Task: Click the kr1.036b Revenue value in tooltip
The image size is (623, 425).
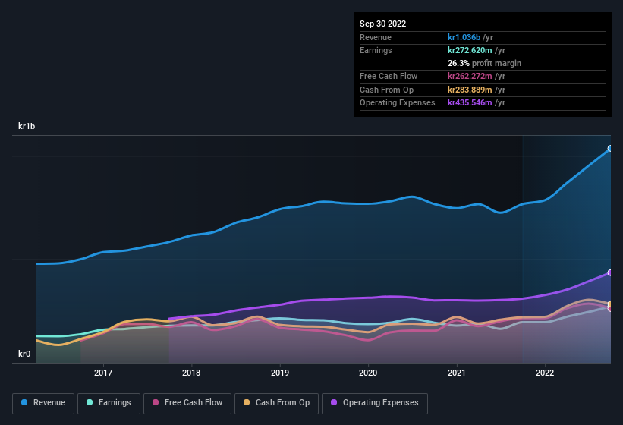Action: pos(464,37)
